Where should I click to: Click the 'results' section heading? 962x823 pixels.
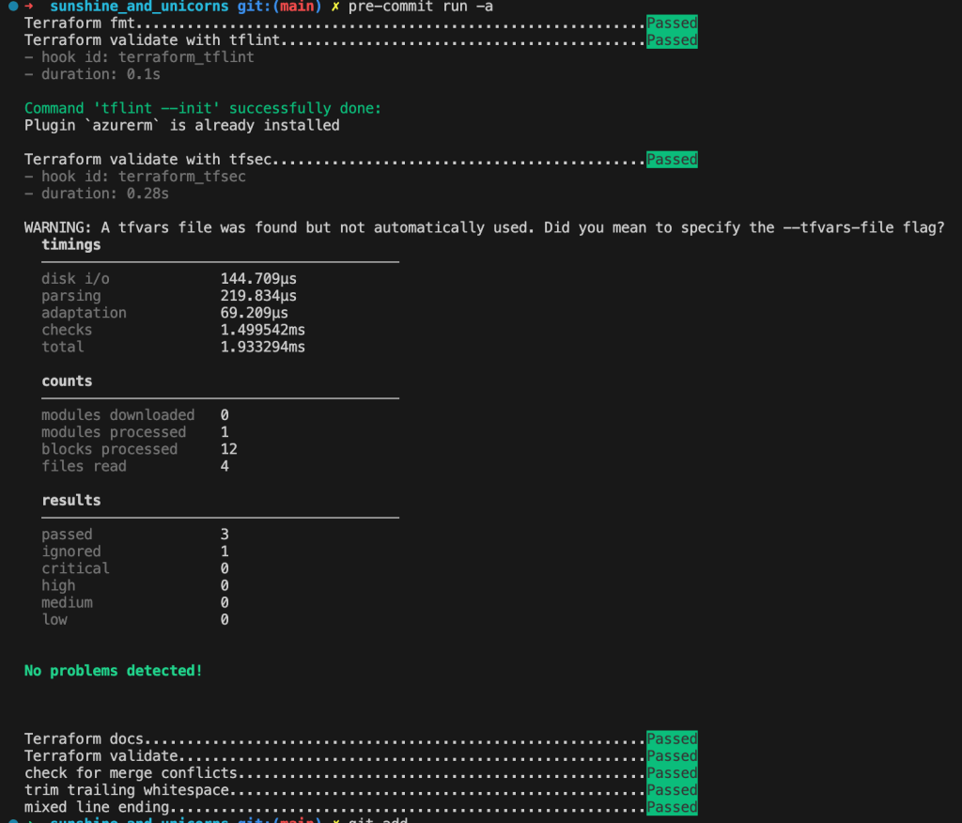coord(70,500)
